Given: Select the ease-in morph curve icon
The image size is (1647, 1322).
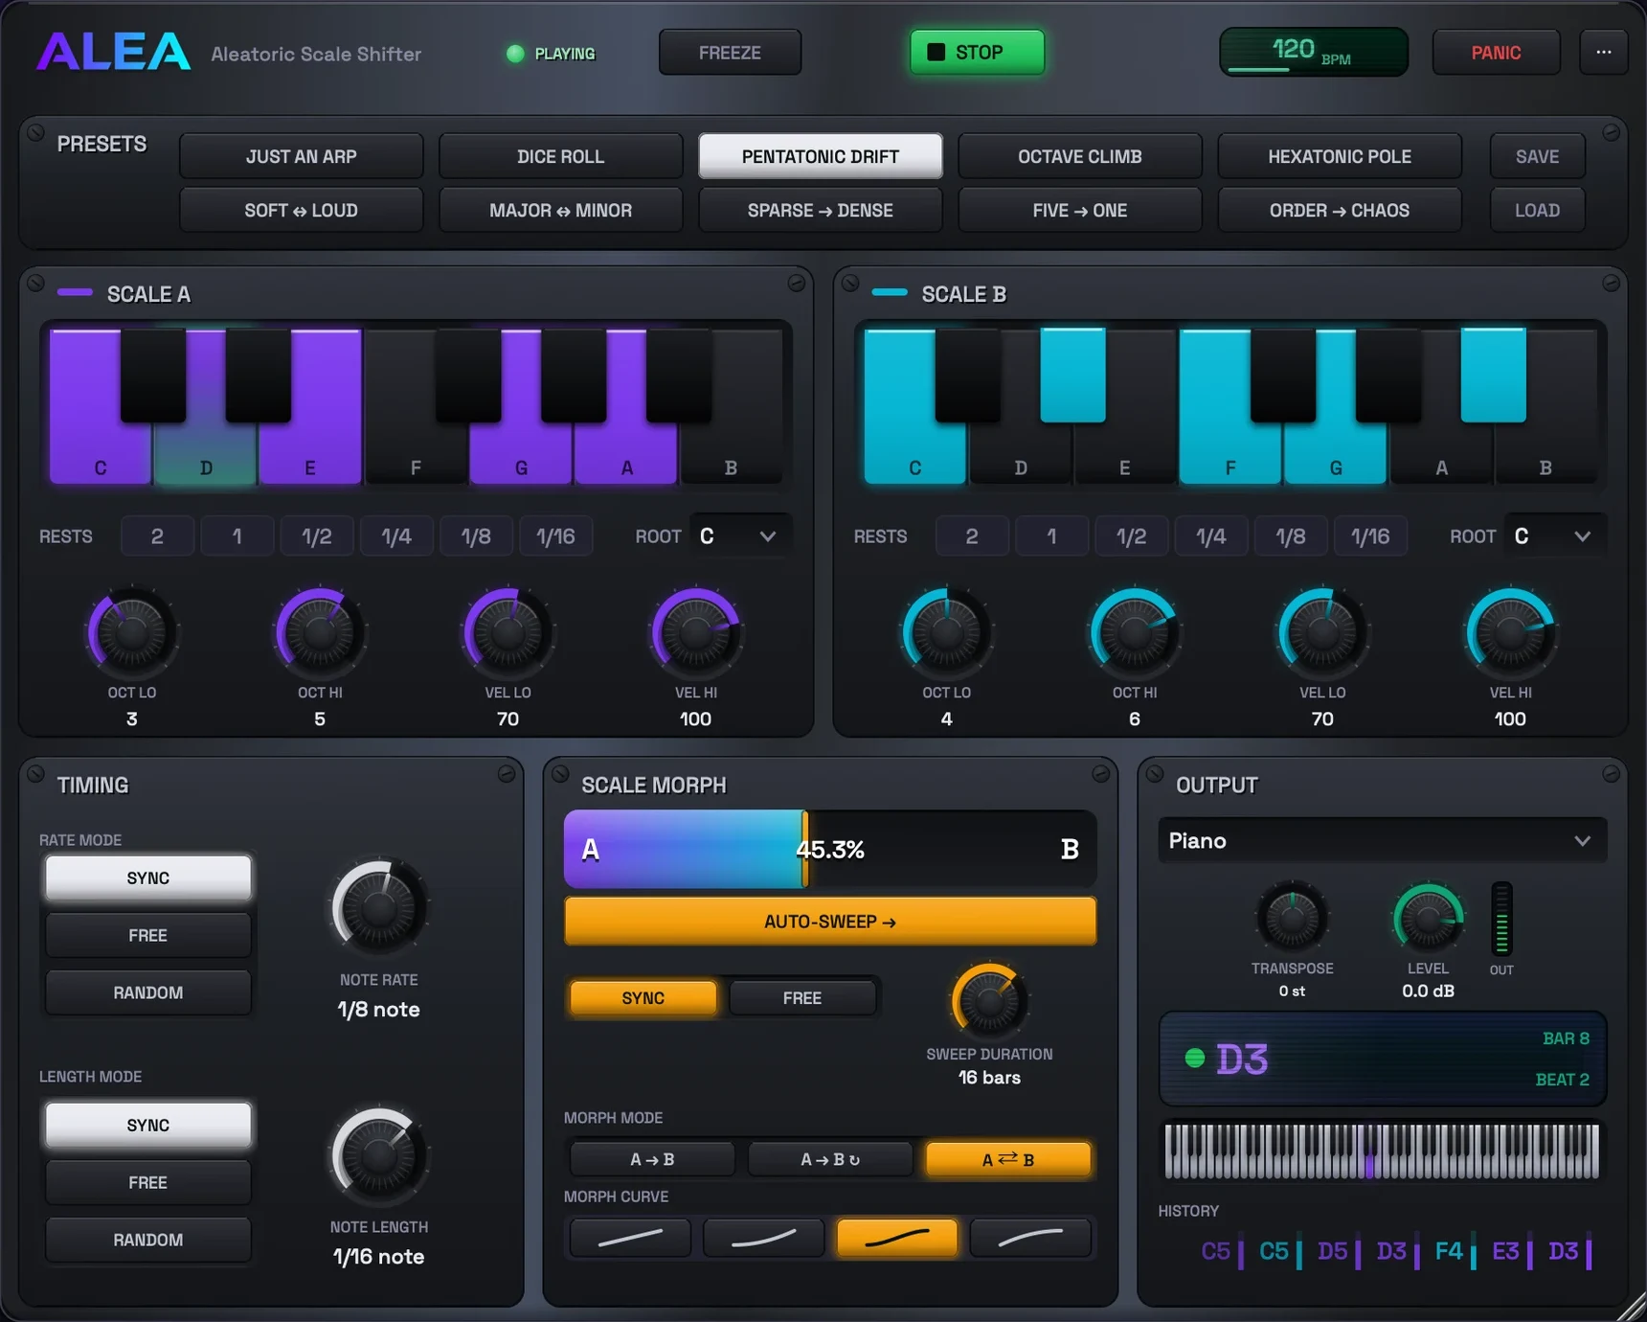Looking at the screenshot, I should [x=763, y=1238].
